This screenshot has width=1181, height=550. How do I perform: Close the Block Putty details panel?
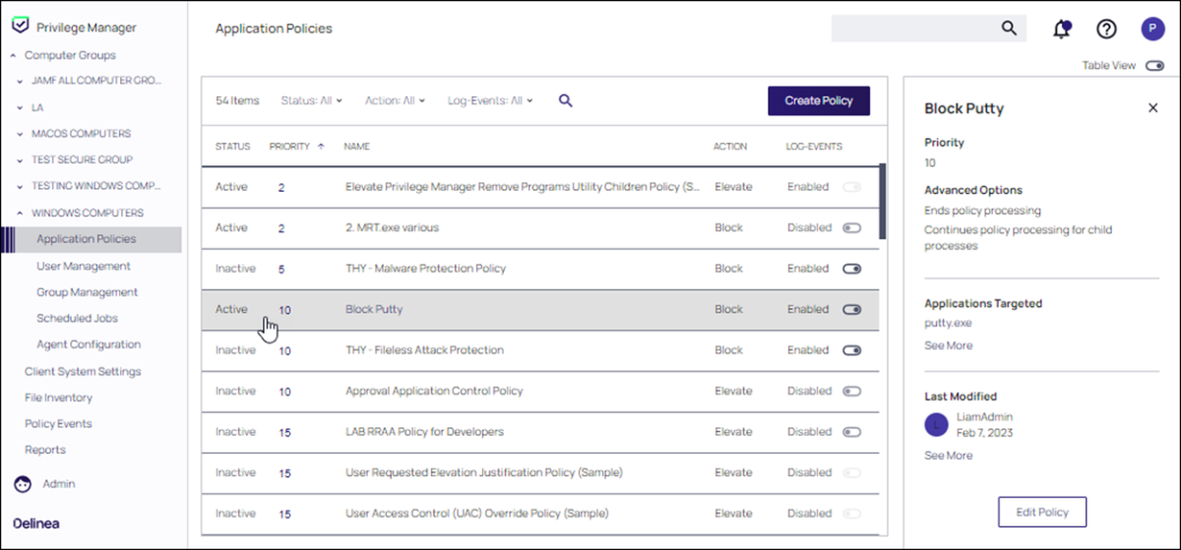tap(1152, 108)
